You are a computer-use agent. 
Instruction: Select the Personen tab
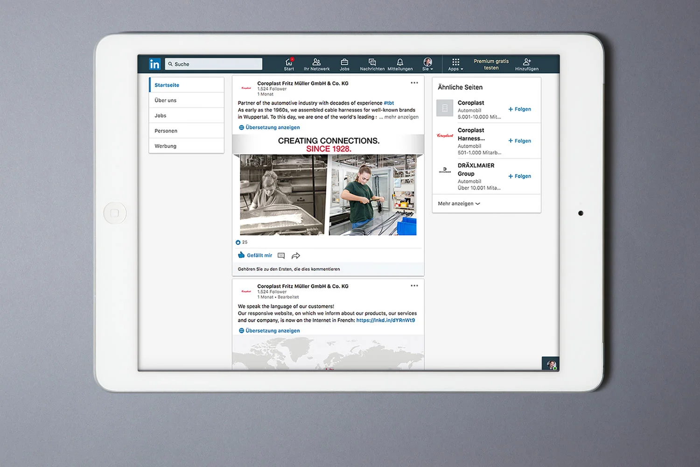pyautogui.click(x=186, y=131)
